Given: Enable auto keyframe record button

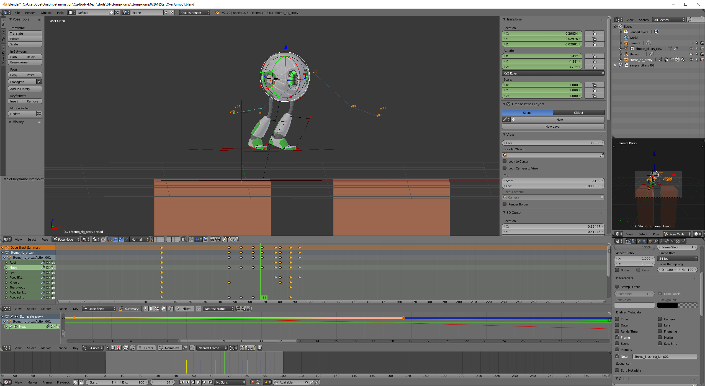Looking at the screenshot, I should (253, 382).
